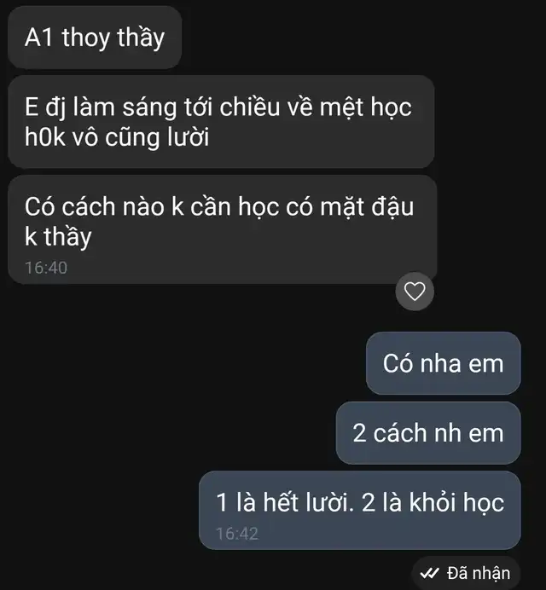The image size is (546, 590).
Task: Click the 16:42 timestamp
Action: [x=237, y=534]
